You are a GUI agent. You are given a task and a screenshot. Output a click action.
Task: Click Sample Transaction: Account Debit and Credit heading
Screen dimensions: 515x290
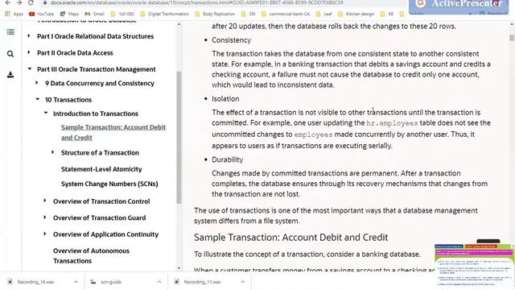click(290, 238)
